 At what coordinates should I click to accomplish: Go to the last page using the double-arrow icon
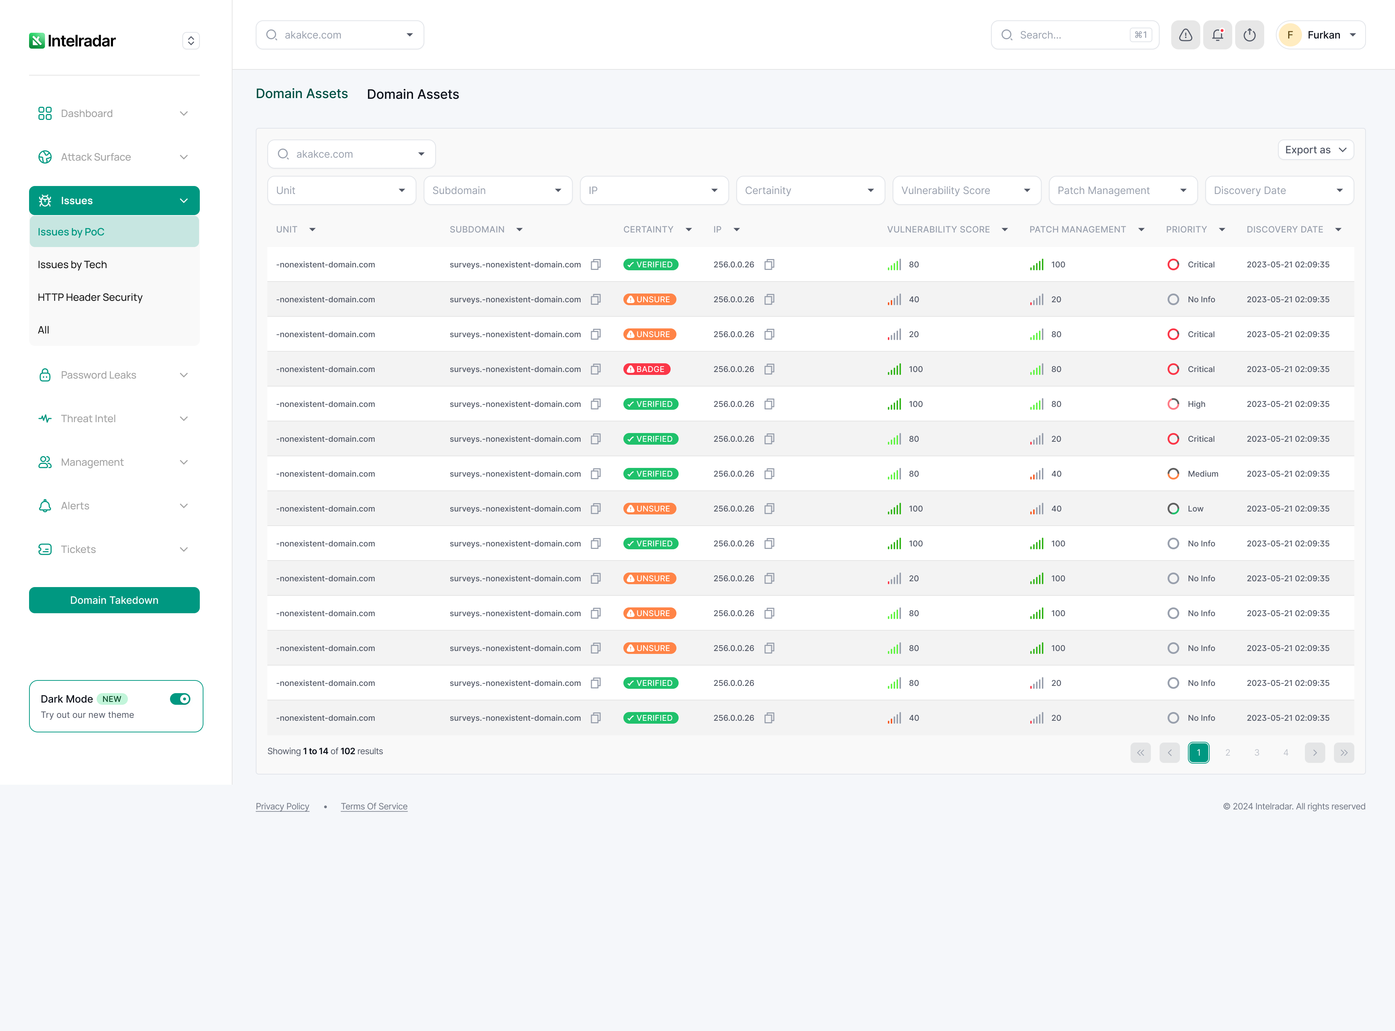coord(1343,753)
